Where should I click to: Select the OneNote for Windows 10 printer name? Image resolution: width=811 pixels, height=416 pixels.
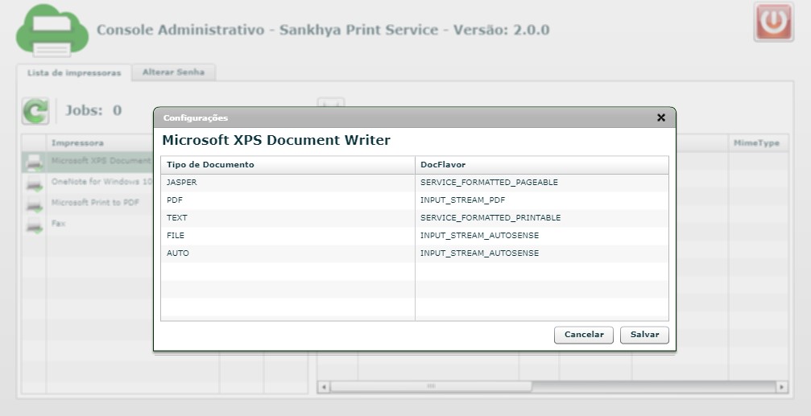(x=102, y=182)
